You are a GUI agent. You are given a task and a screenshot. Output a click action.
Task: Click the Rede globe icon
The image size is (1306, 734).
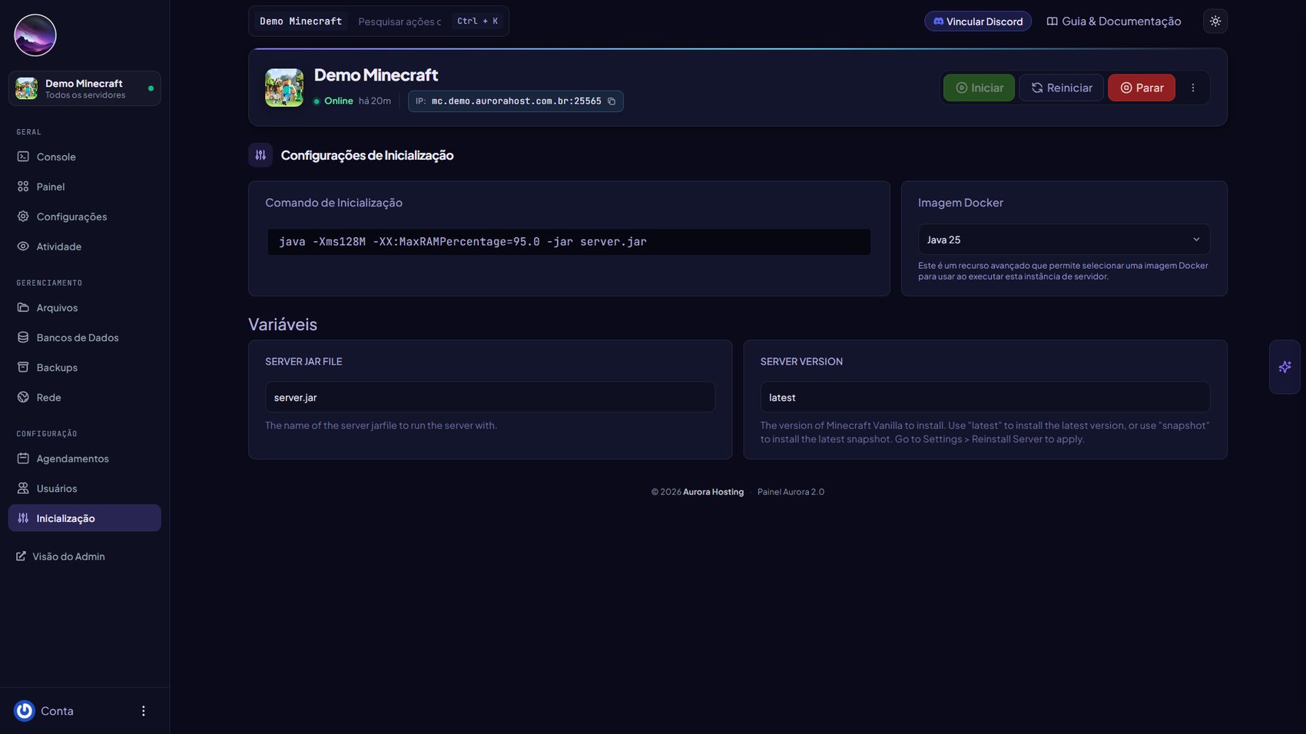[23, 397]
